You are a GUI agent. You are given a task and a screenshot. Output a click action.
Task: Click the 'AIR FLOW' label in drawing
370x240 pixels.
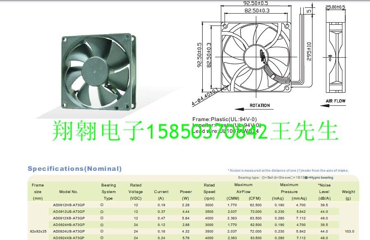click(x=335, y=101)
